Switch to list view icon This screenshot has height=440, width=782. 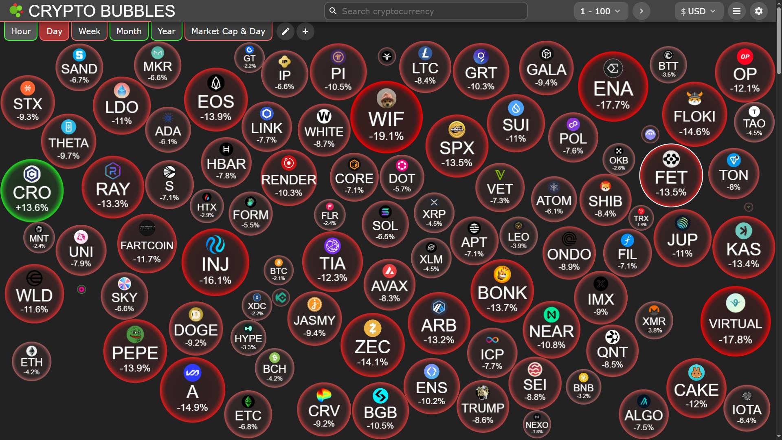[736, 11]
